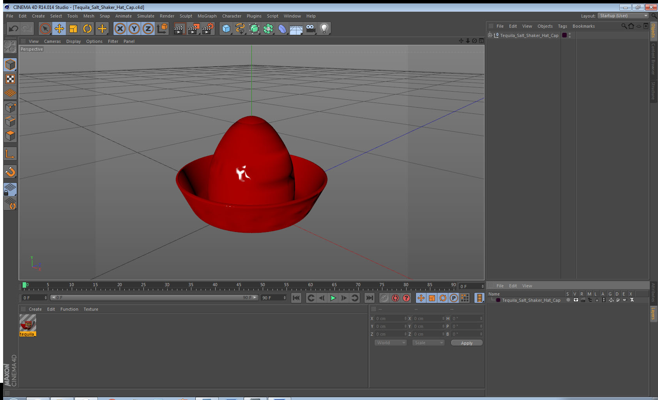Open viewport Filter menu
This screenshot has width=658, height=400.
113,41
